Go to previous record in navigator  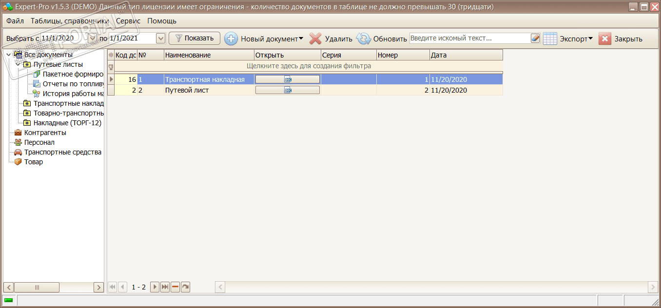point(123,287)
